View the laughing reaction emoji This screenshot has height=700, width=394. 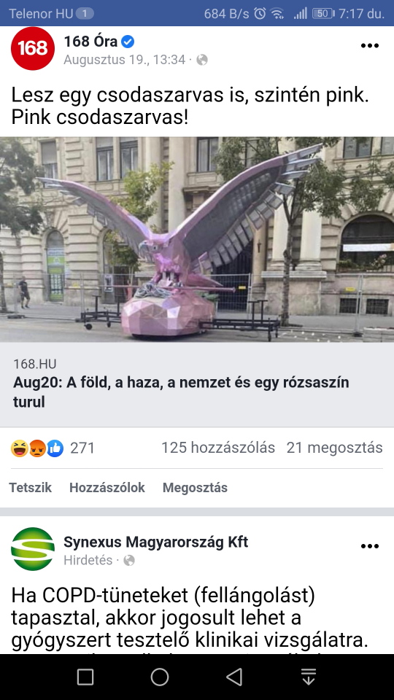coord(19,448)
